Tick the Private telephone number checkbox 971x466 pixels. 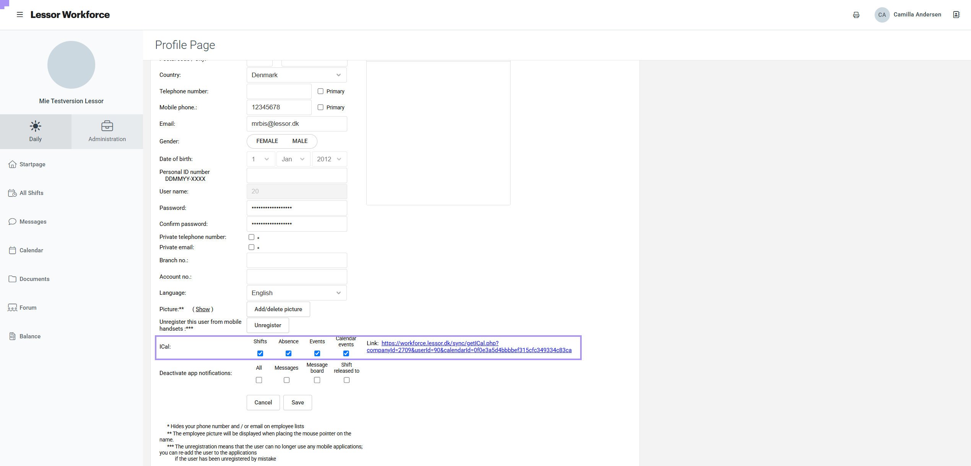(x=251, y=237)
